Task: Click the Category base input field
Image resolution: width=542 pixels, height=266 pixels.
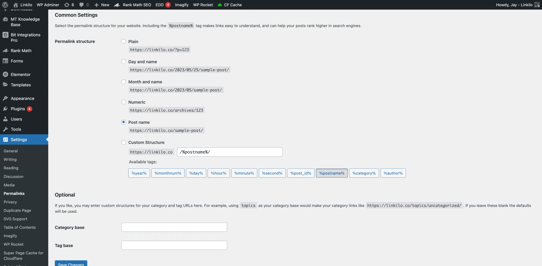Action: [x=174, y=227]
